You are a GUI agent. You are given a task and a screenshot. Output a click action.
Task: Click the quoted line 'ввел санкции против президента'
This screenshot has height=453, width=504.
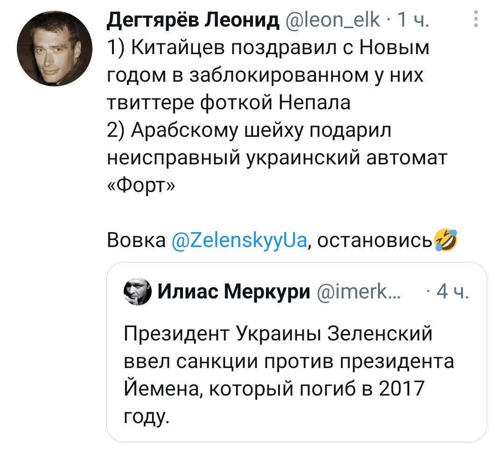click(289, 361)
